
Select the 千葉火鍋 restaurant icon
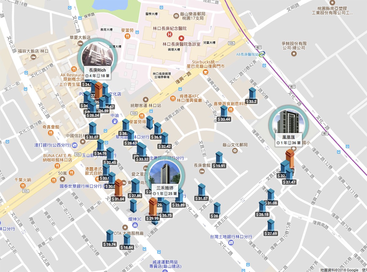click(x=23, y=186)
